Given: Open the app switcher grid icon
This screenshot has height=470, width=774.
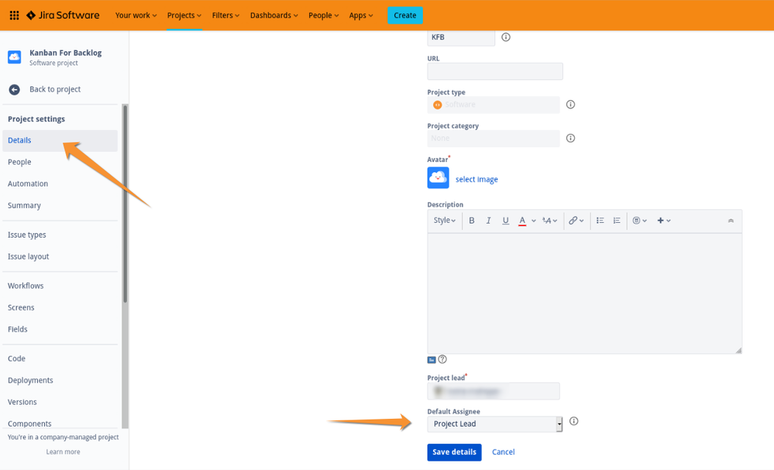Looking at the screenshot, I should [14, 15].
